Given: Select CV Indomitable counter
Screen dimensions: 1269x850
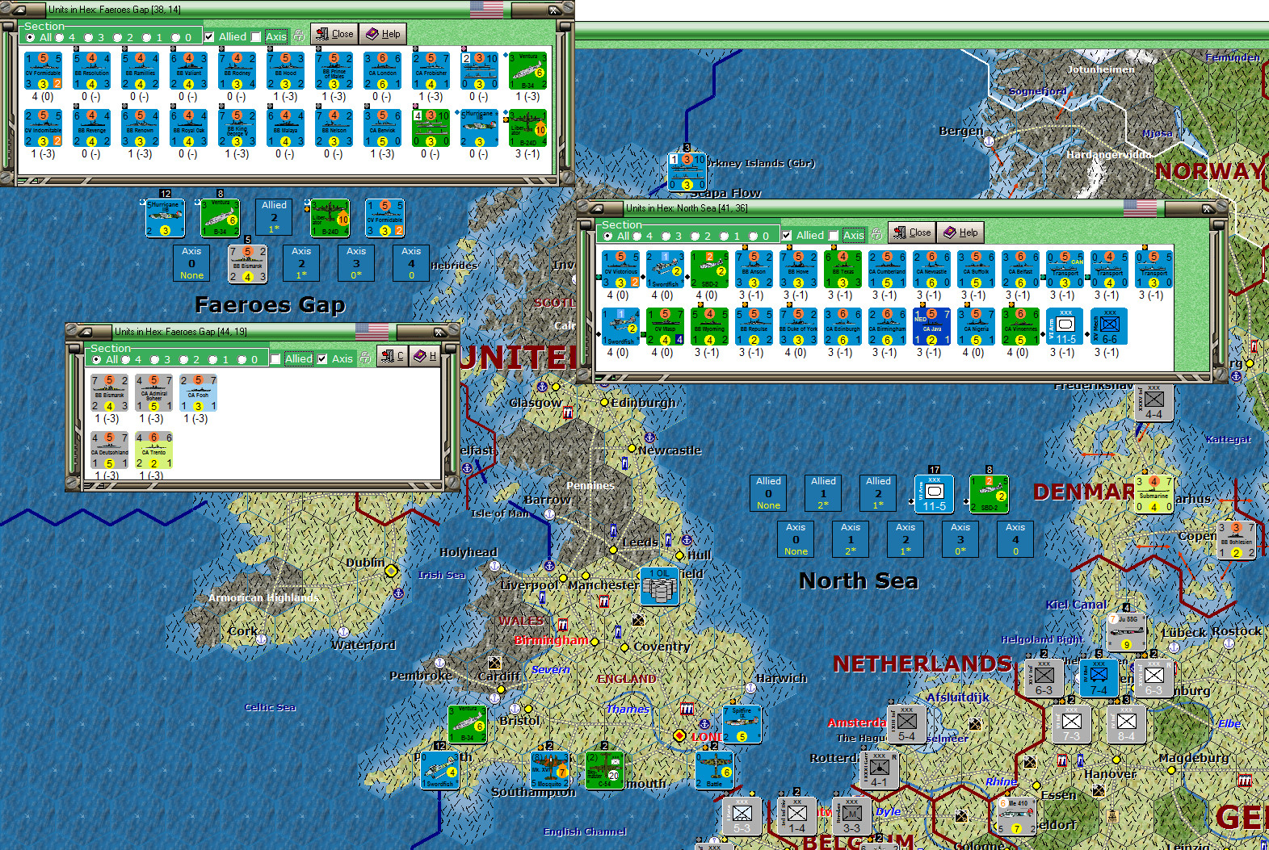Looking at the screenshot, I should pos(43,128).
